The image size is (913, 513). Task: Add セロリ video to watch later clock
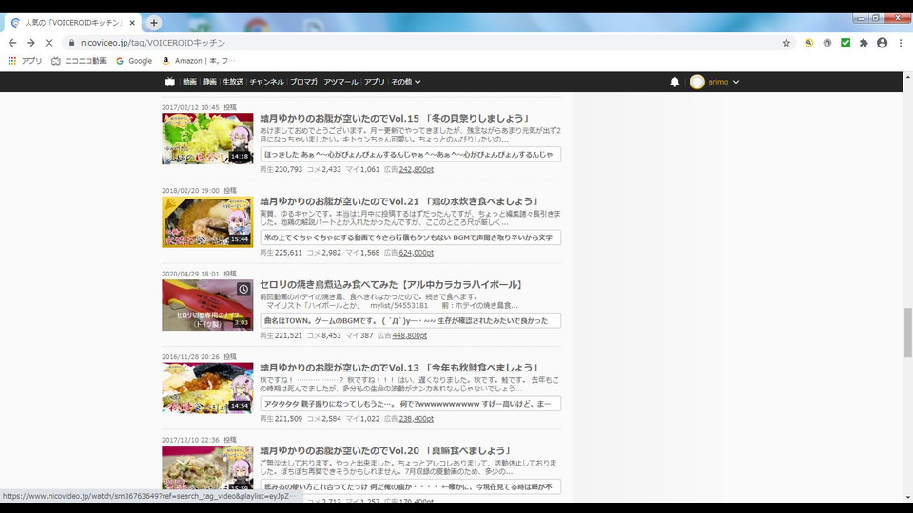click(x=243, y=289)
